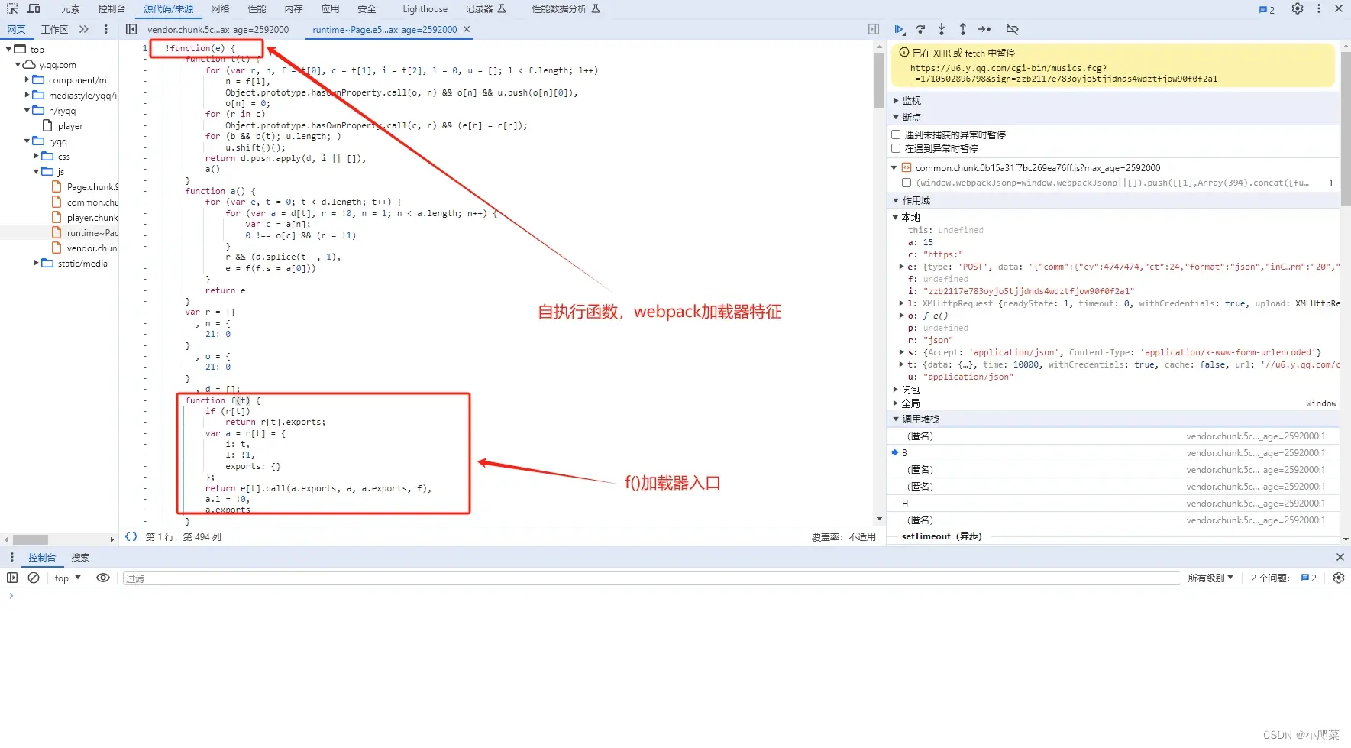The width and height of the screenshot is (1351, 748).
Task: Open the console drawer three-dot menu
Action: 12,557
